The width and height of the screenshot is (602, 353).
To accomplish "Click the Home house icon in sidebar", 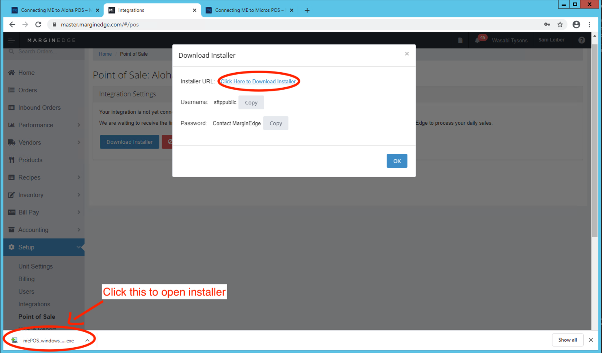I will 11,73.
